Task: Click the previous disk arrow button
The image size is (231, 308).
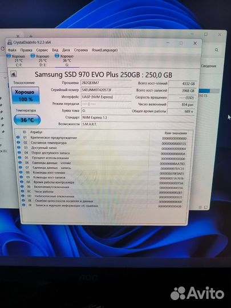Action: 13,74
